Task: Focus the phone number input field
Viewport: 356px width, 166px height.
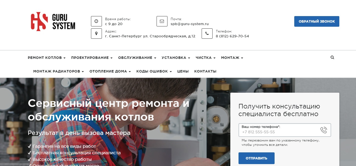Action: coord(285,130)
